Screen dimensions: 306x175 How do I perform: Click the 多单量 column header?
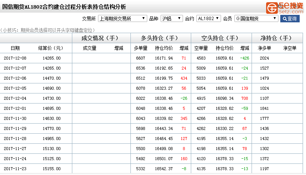(x=141, y=48)
